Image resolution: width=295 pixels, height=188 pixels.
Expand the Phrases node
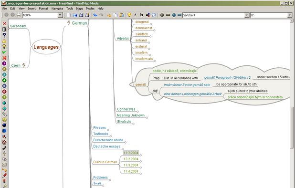click(108, 130)
